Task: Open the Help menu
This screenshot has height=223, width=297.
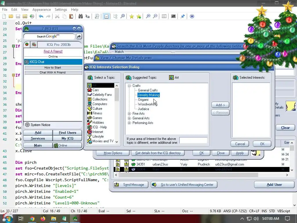Action: (x=75, y=10)
